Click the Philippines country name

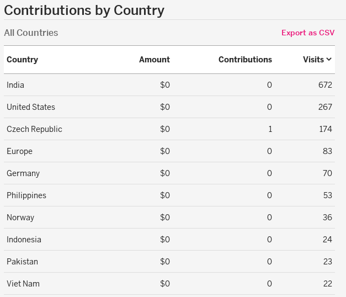pyautogui.click(x=26, y=195)
